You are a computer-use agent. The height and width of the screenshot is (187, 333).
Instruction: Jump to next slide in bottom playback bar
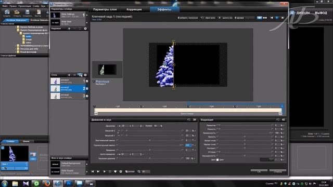pyautogui.click(x=98, y=171)
